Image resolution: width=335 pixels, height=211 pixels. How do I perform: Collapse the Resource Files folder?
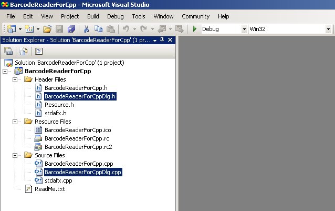point(15,122)
